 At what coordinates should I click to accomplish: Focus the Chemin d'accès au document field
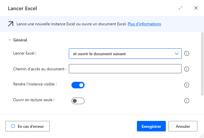(x=125, y=69)
